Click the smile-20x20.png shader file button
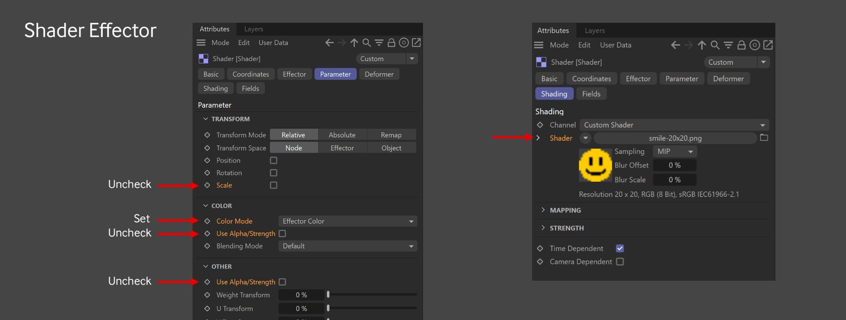Image resolution: width=846 pixels, height=320 pixels. click(675, 138)
